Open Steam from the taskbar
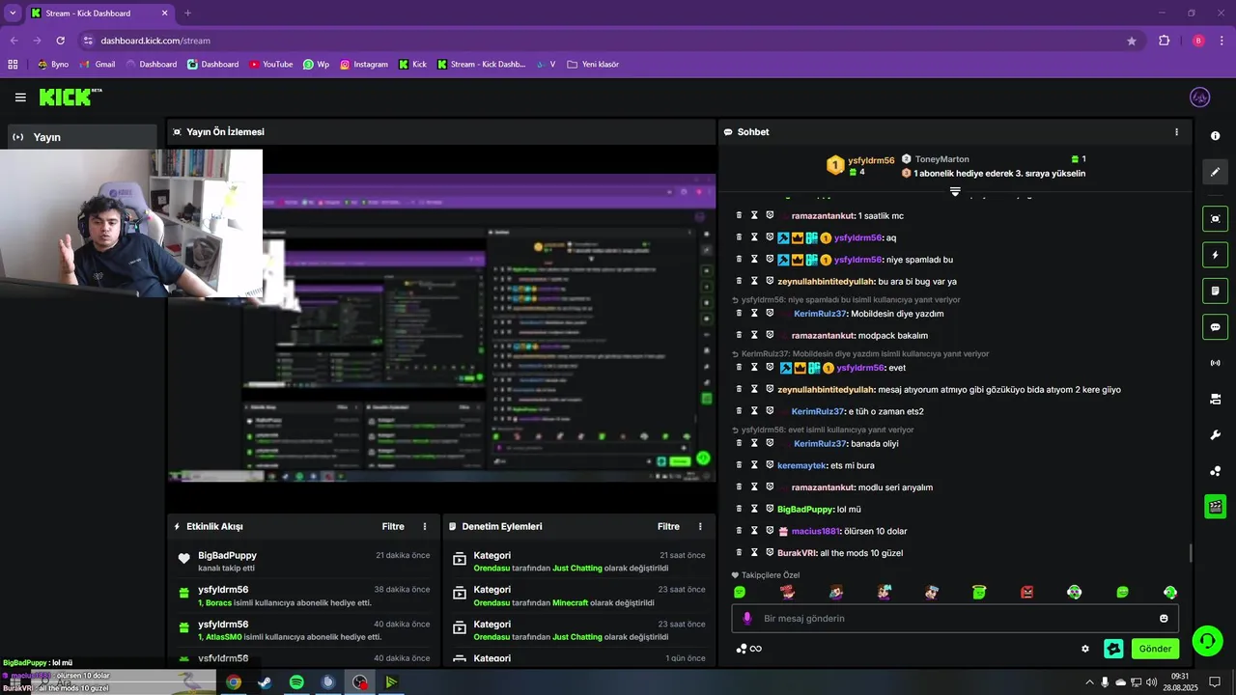The width and height of the screenshot is (1236, 695). pyautogui.click(x=265, y=682)
